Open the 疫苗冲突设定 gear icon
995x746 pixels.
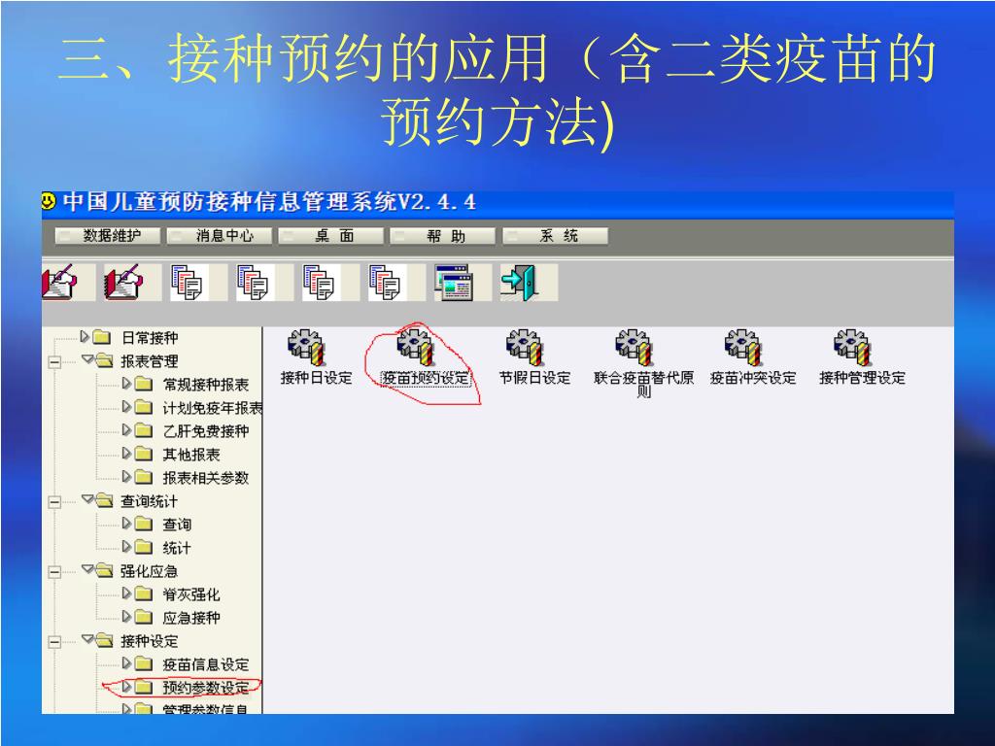(x=743, y=347)
